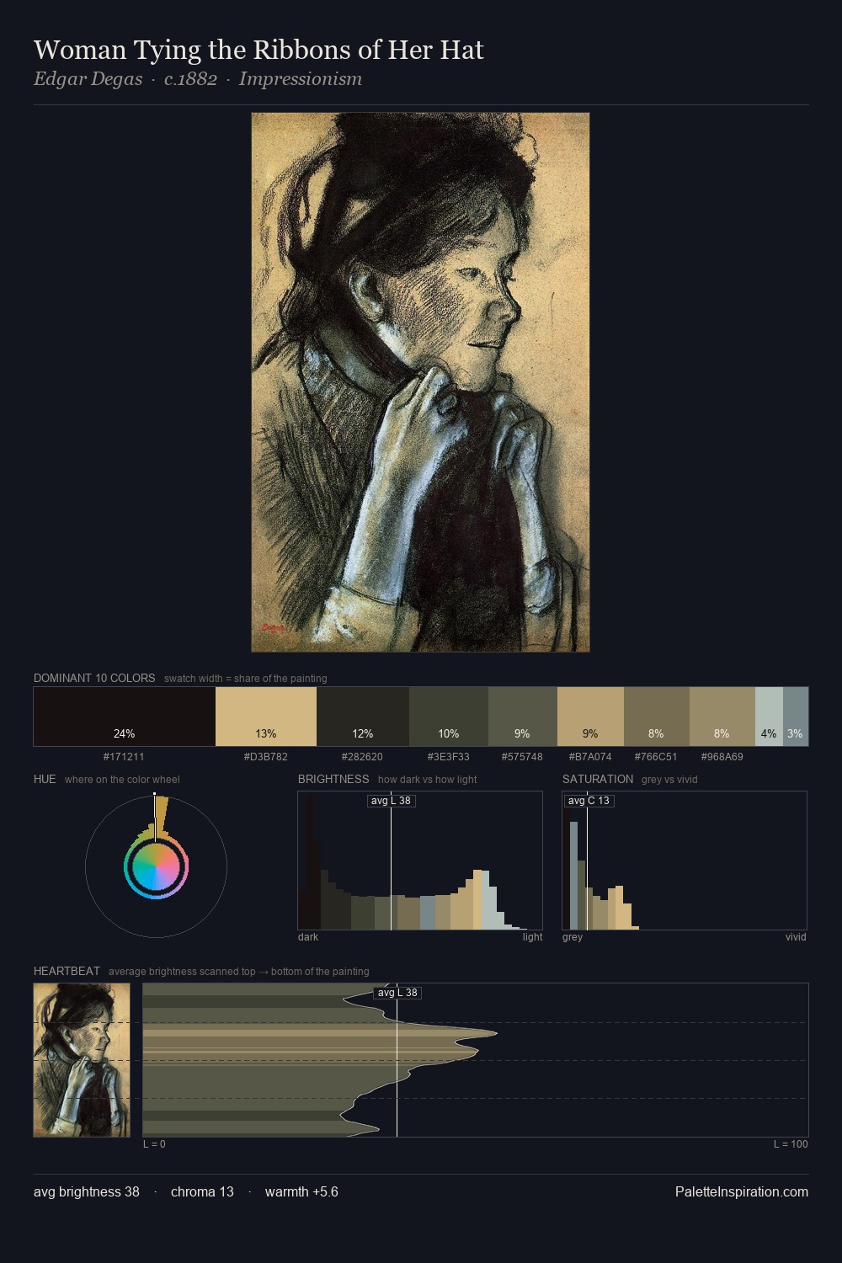Image resolution: width=842 pixels, height=1263 pixels.
Task: Click the DOMINANT 10 COLORS heading
Action: pyautogui.click(x=94, y=678)
